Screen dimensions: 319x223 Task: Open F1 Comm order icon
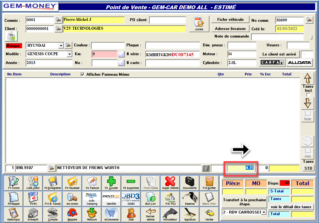click(x=14, y=183)
